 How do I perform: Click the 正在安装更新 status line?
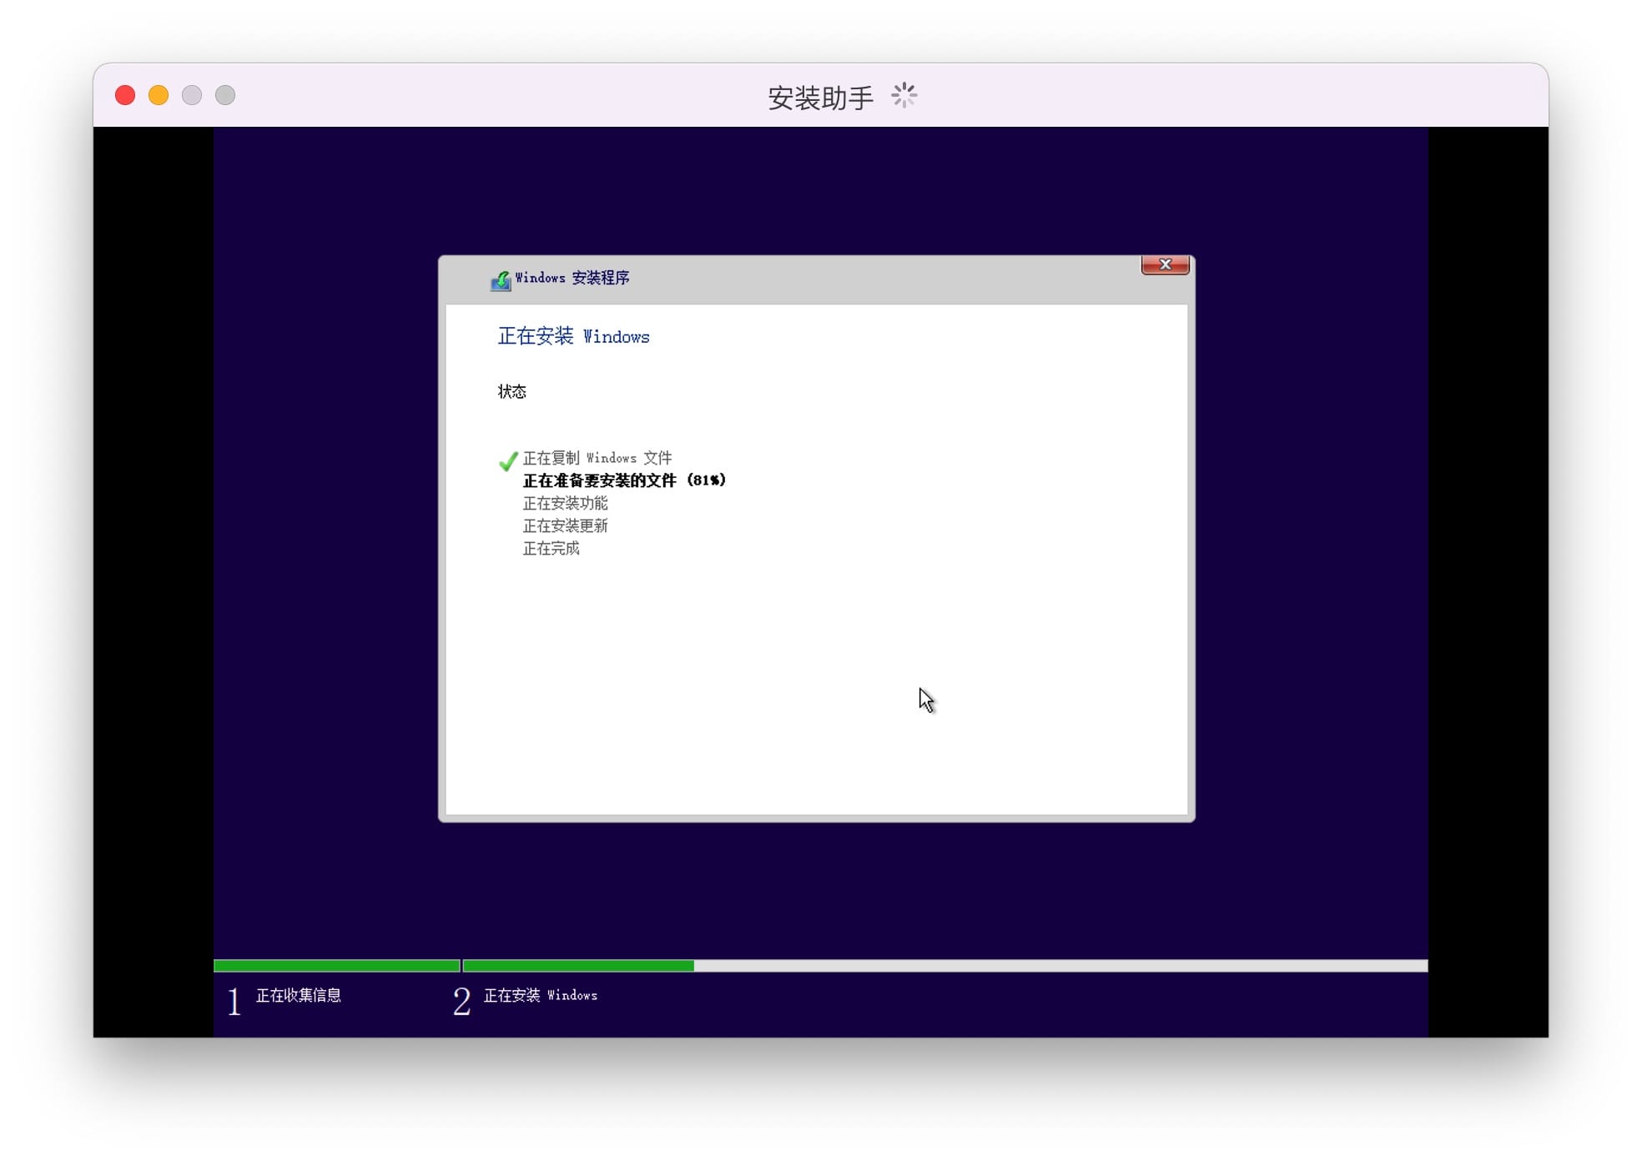[x=565, y=525]
